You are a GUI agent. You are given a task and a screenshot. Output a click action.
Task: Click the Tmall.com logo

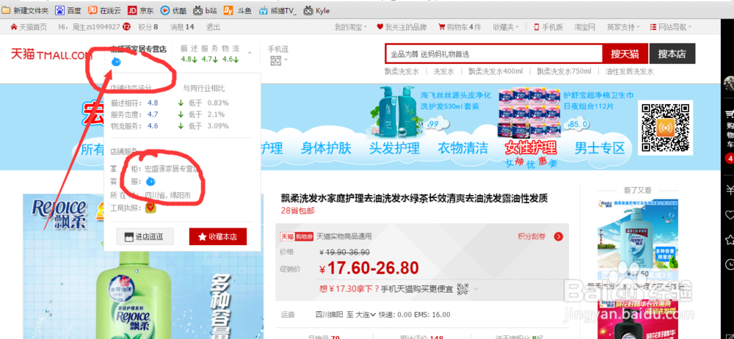click(51, 54)
